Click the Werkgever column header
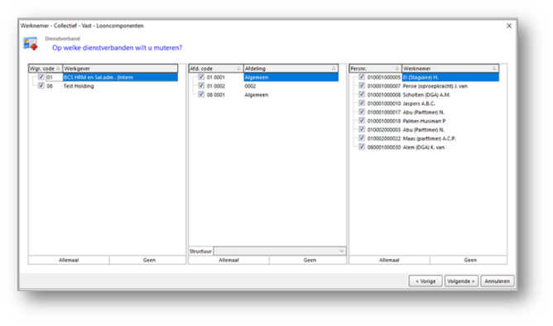The image size is (553, 326). coord(120,69)
